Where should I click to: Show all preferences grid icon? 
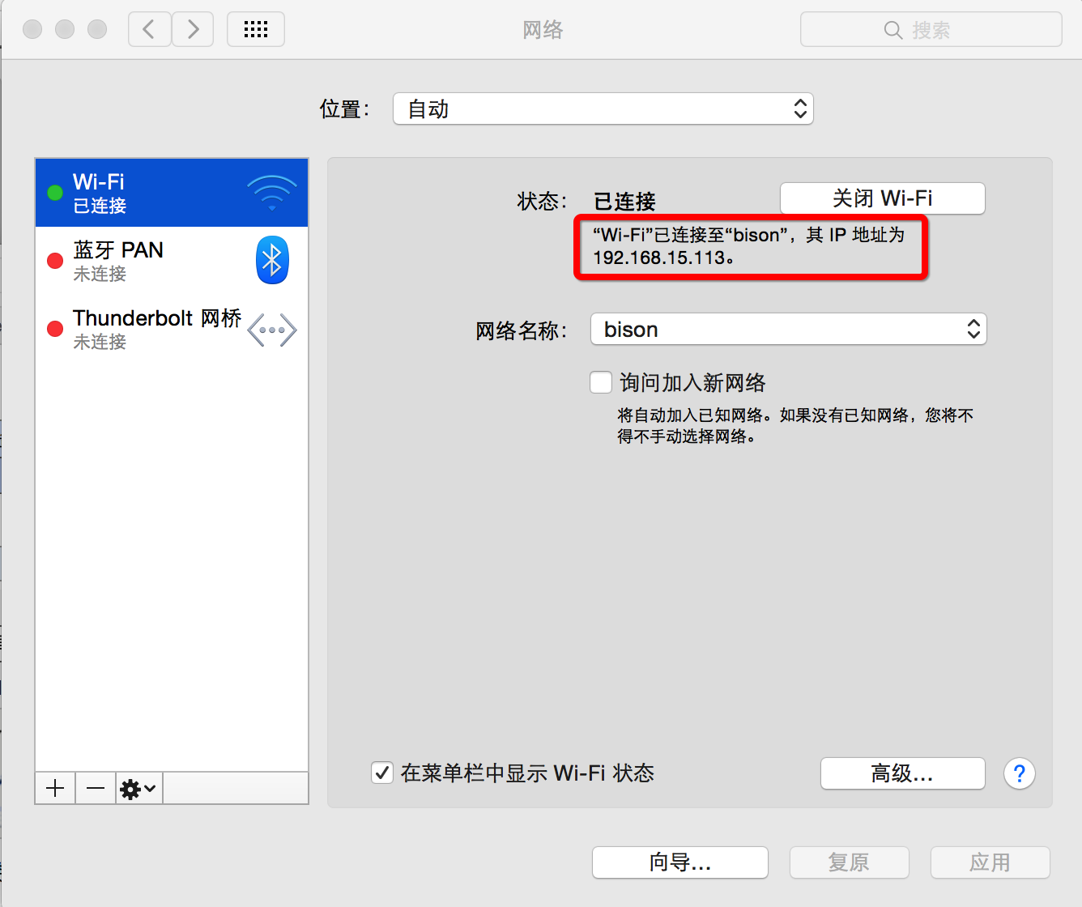(256, 30)
